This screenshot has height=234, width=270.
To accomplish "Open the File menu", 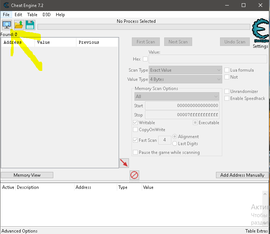I will coord(6,15).
